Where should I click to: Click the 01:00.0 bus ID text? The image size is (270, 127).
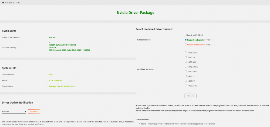(52, 48)
